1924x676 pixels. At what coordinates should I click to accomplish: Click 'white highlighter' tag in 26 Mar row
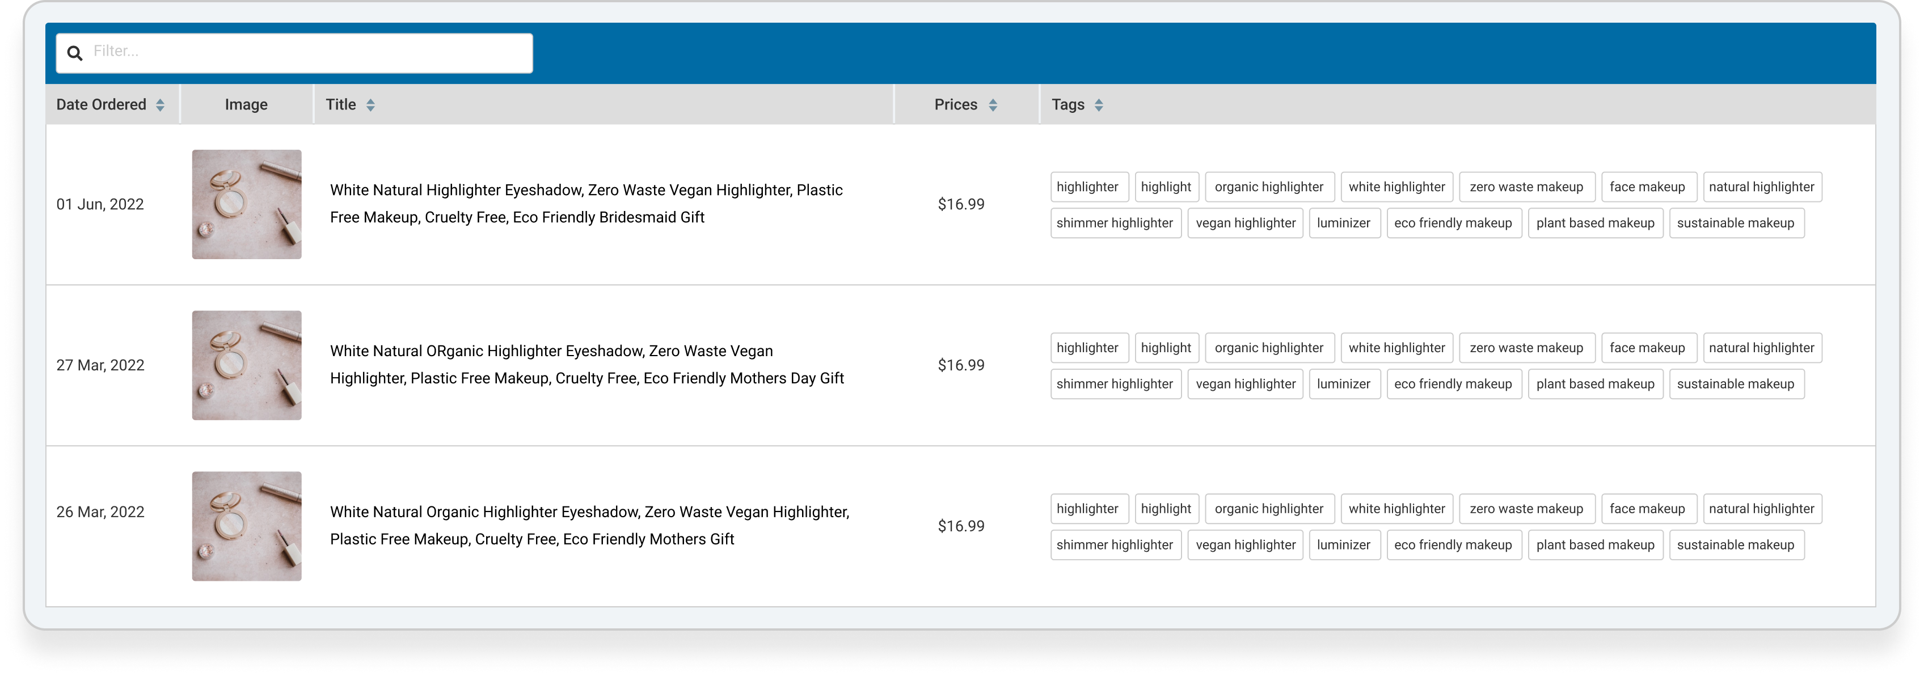(x=1396, y=509)
